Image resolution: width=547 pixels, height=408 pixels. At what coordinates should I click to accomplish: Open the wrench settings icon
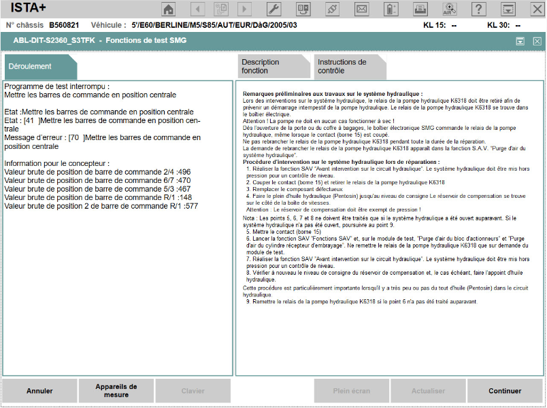pyautogui.click(x=274, y=9)
